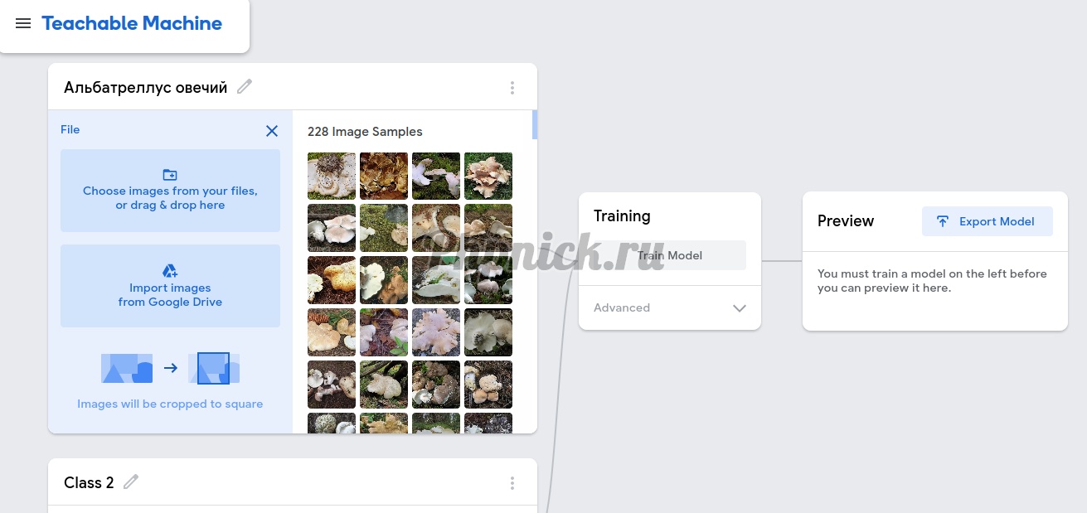Open the hamburger menu beside Teachable Machine
The image size is (1087, 513).
point(23,23)
